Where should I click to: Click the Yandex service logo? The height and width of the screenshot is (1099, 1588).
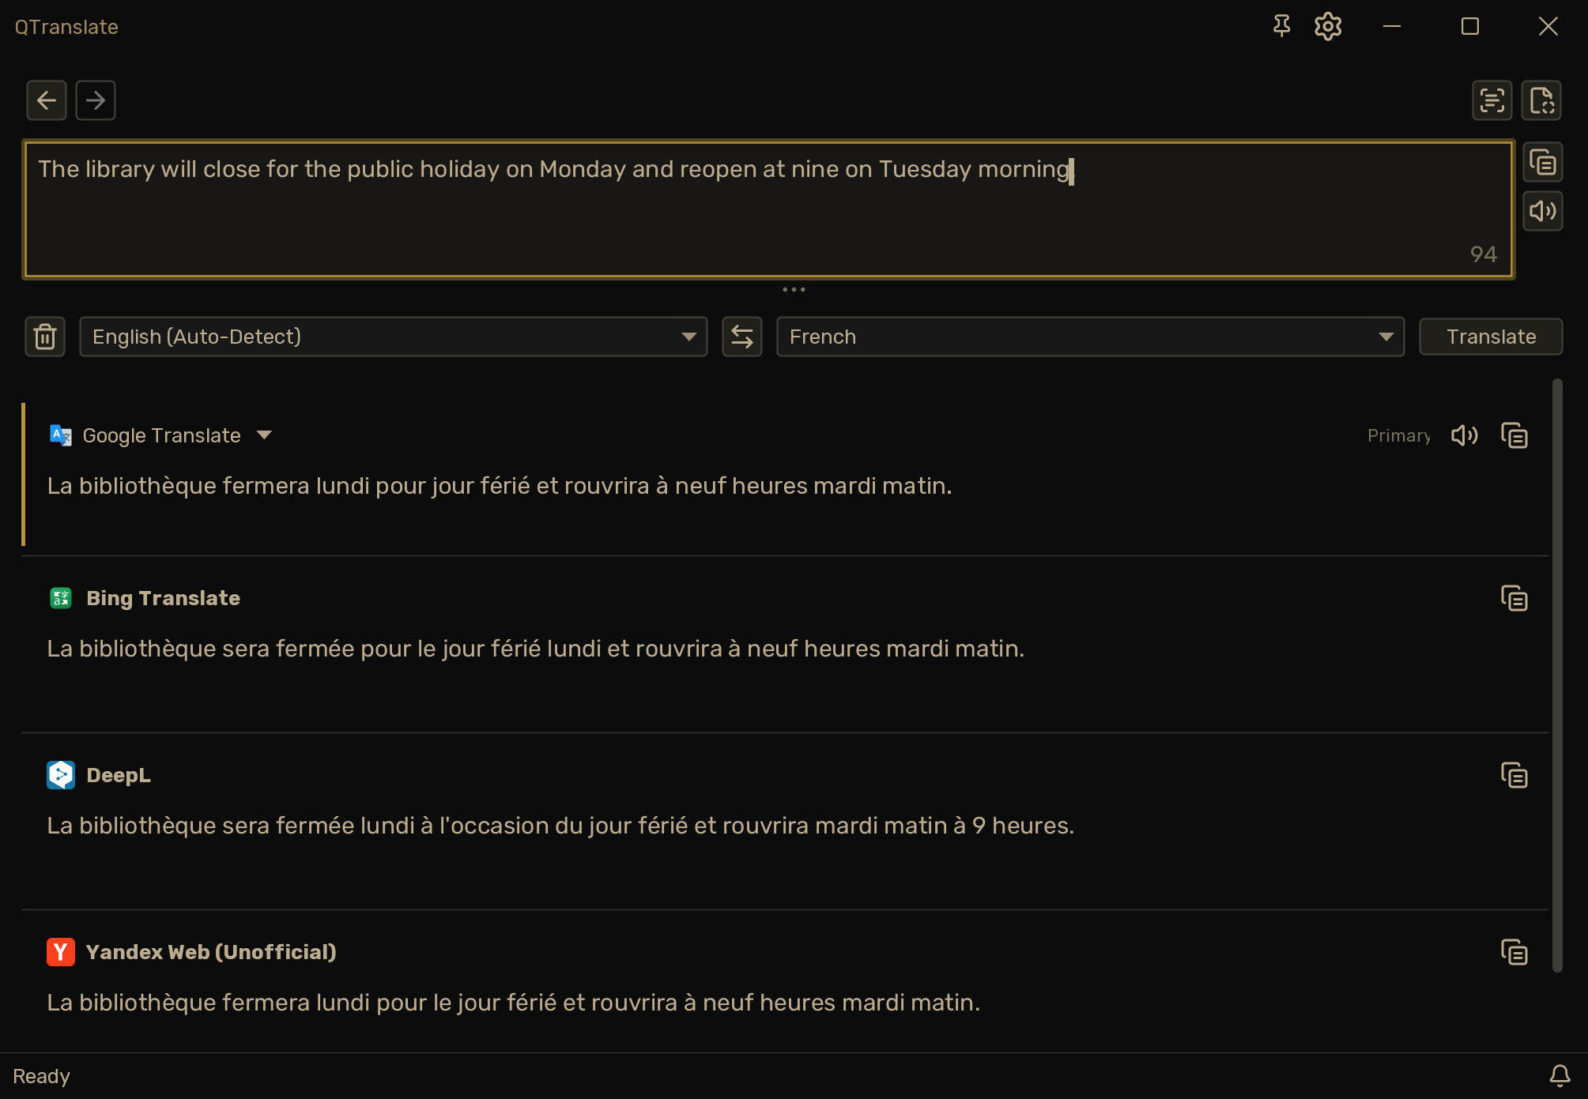coord(60,952)
